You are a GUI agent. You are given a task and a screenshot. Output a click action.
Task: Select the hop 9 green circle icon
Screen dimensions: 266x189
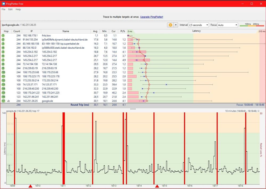[x=3, y=68]
